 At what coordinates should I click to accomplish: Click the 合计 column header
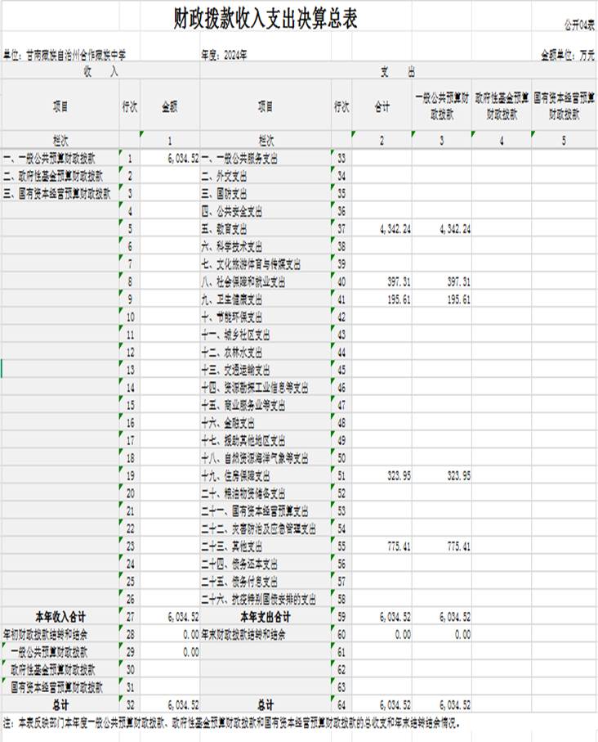click(382, 106)
